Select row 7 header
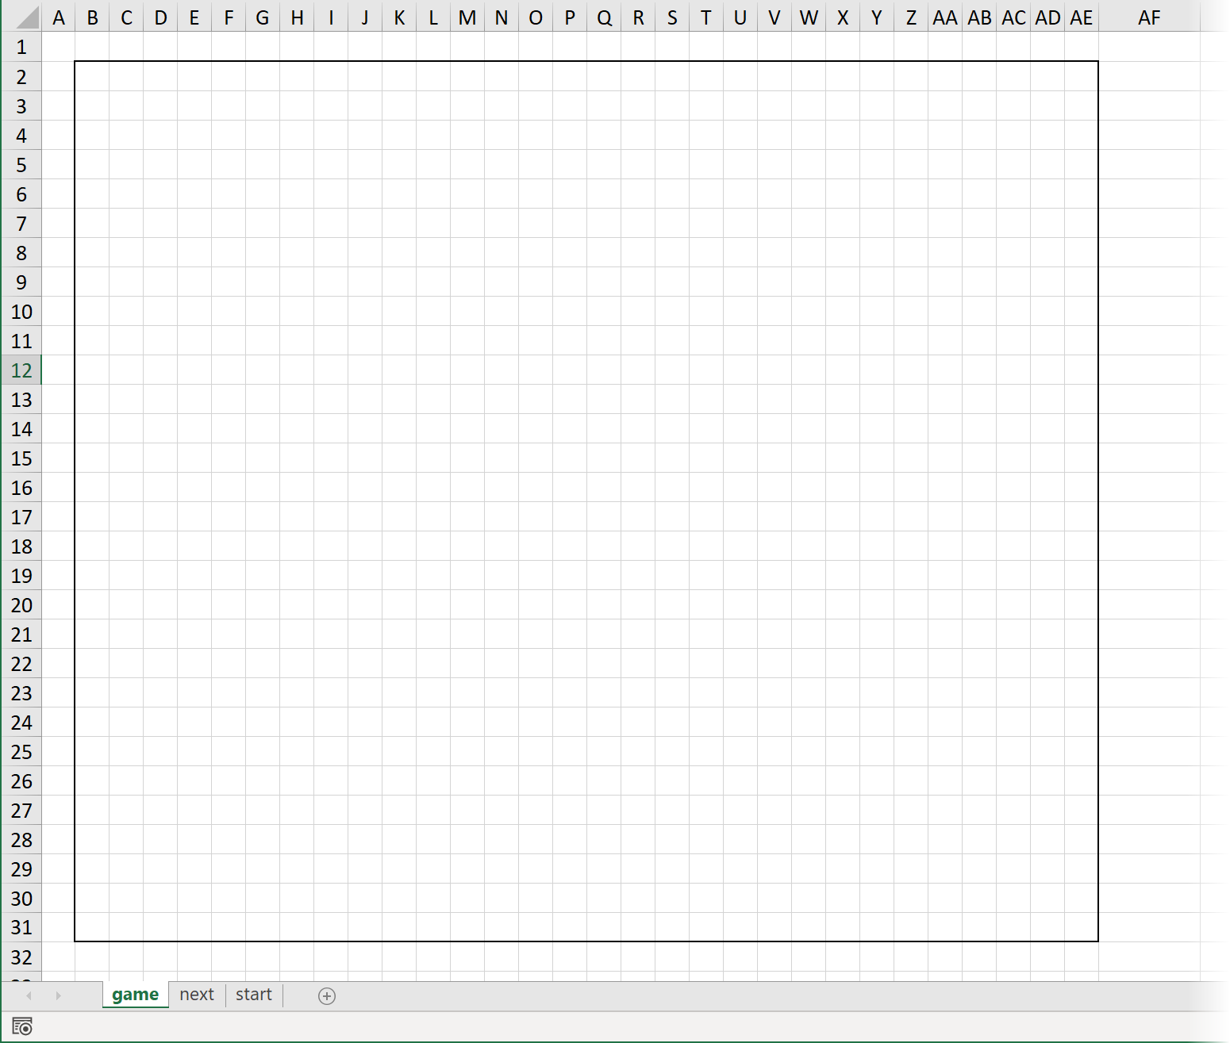 click(x=21, y=223)
